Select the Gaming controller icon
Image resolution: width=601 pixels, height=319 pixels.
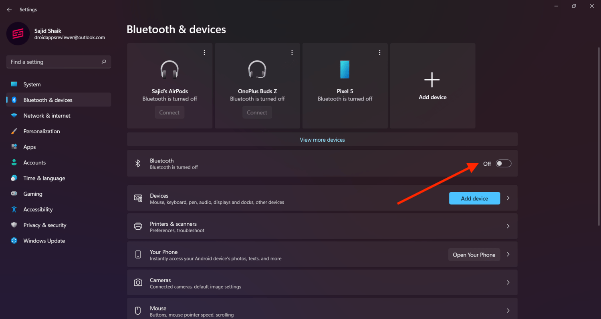(15, 194)
